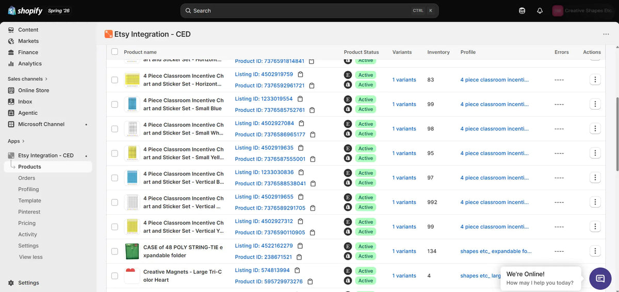The height and width of the screenshot is (292, 619).
Task: Copy Listing ID 4502927084
Action: (x=301, y=123)
